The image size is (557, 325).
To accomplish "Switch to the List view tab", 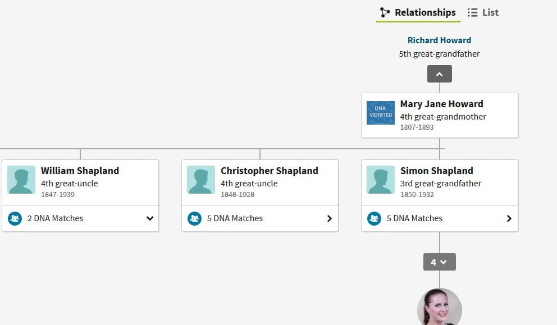I will [x=483, y=13].
